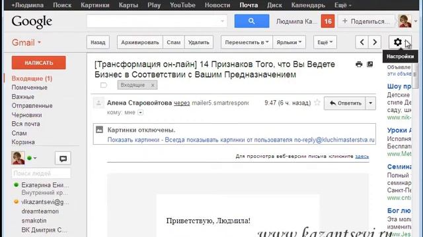Click the Архивировать button
Screen dimensions: 423x237
[139, 42]
